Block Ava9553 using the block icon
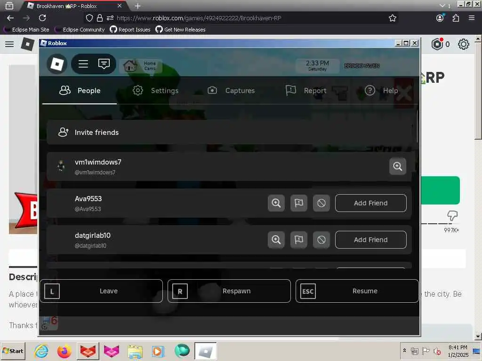The height and width of the screenshot is (361, 482). (x=321, y=203)
